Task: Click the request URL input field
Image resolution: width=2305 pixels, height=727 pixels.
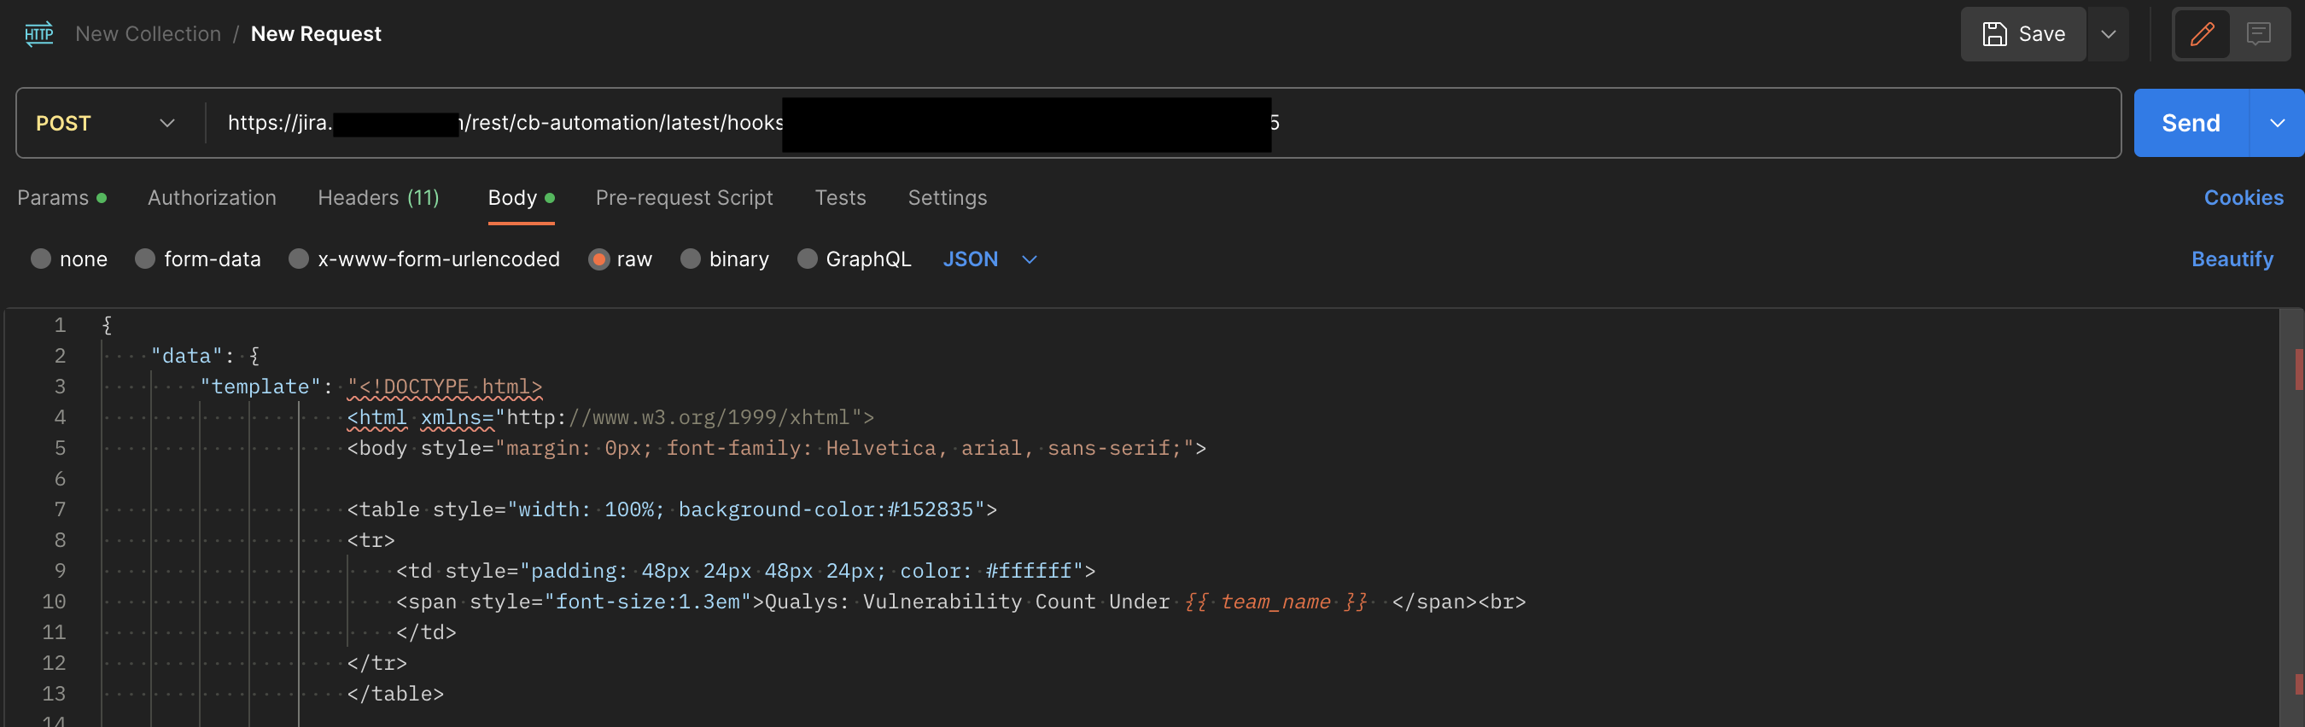Action: (x=1163, y=123)
